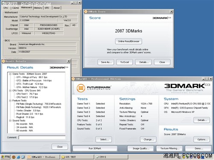Screen dimensions: 214x160
Task: Switch to the Cache tab in CPU-Z
Action: [x=15, y=8]
